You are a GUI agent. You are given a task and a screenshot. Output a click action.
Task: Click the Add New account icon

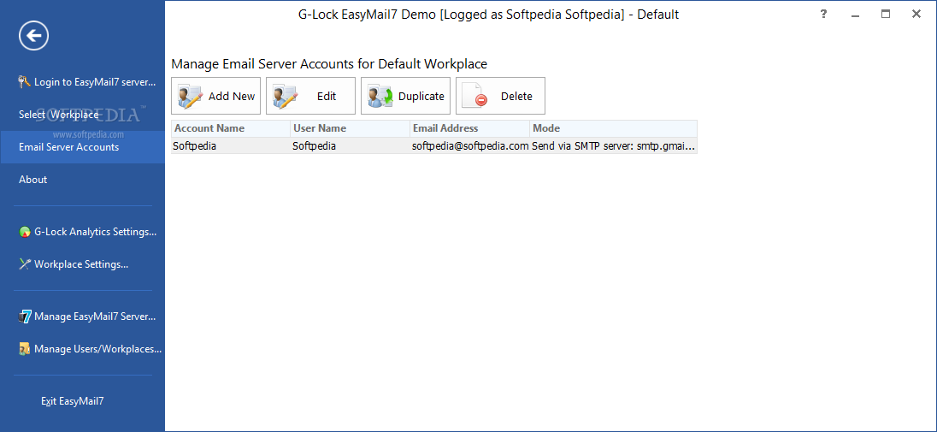point(191,97)
